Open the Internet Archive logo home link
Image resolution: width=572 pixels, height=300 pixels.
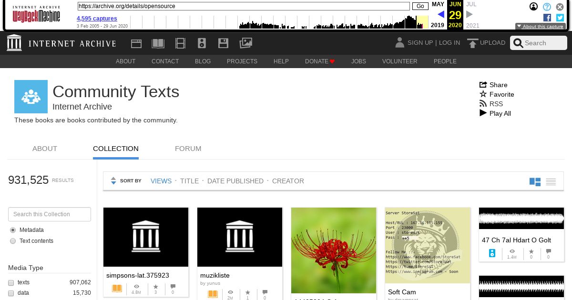61,43
